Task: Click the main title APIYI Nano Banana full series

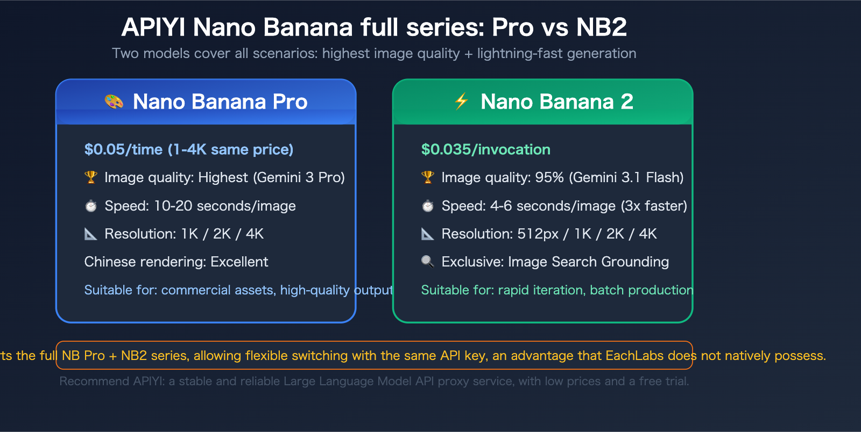Action: pos(374,27)
